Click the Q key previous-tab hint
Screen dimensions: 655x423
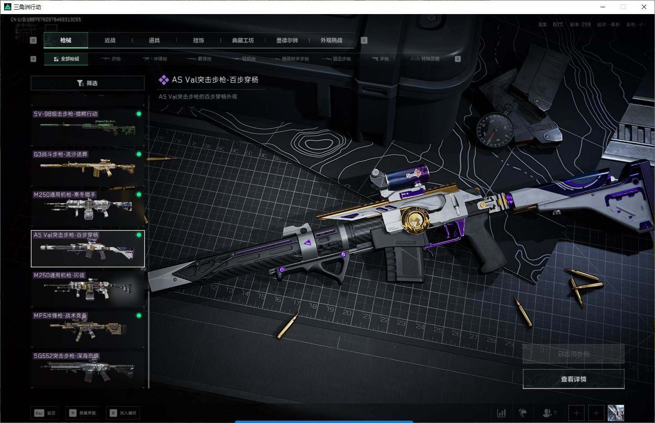click(x=33, y=40)
